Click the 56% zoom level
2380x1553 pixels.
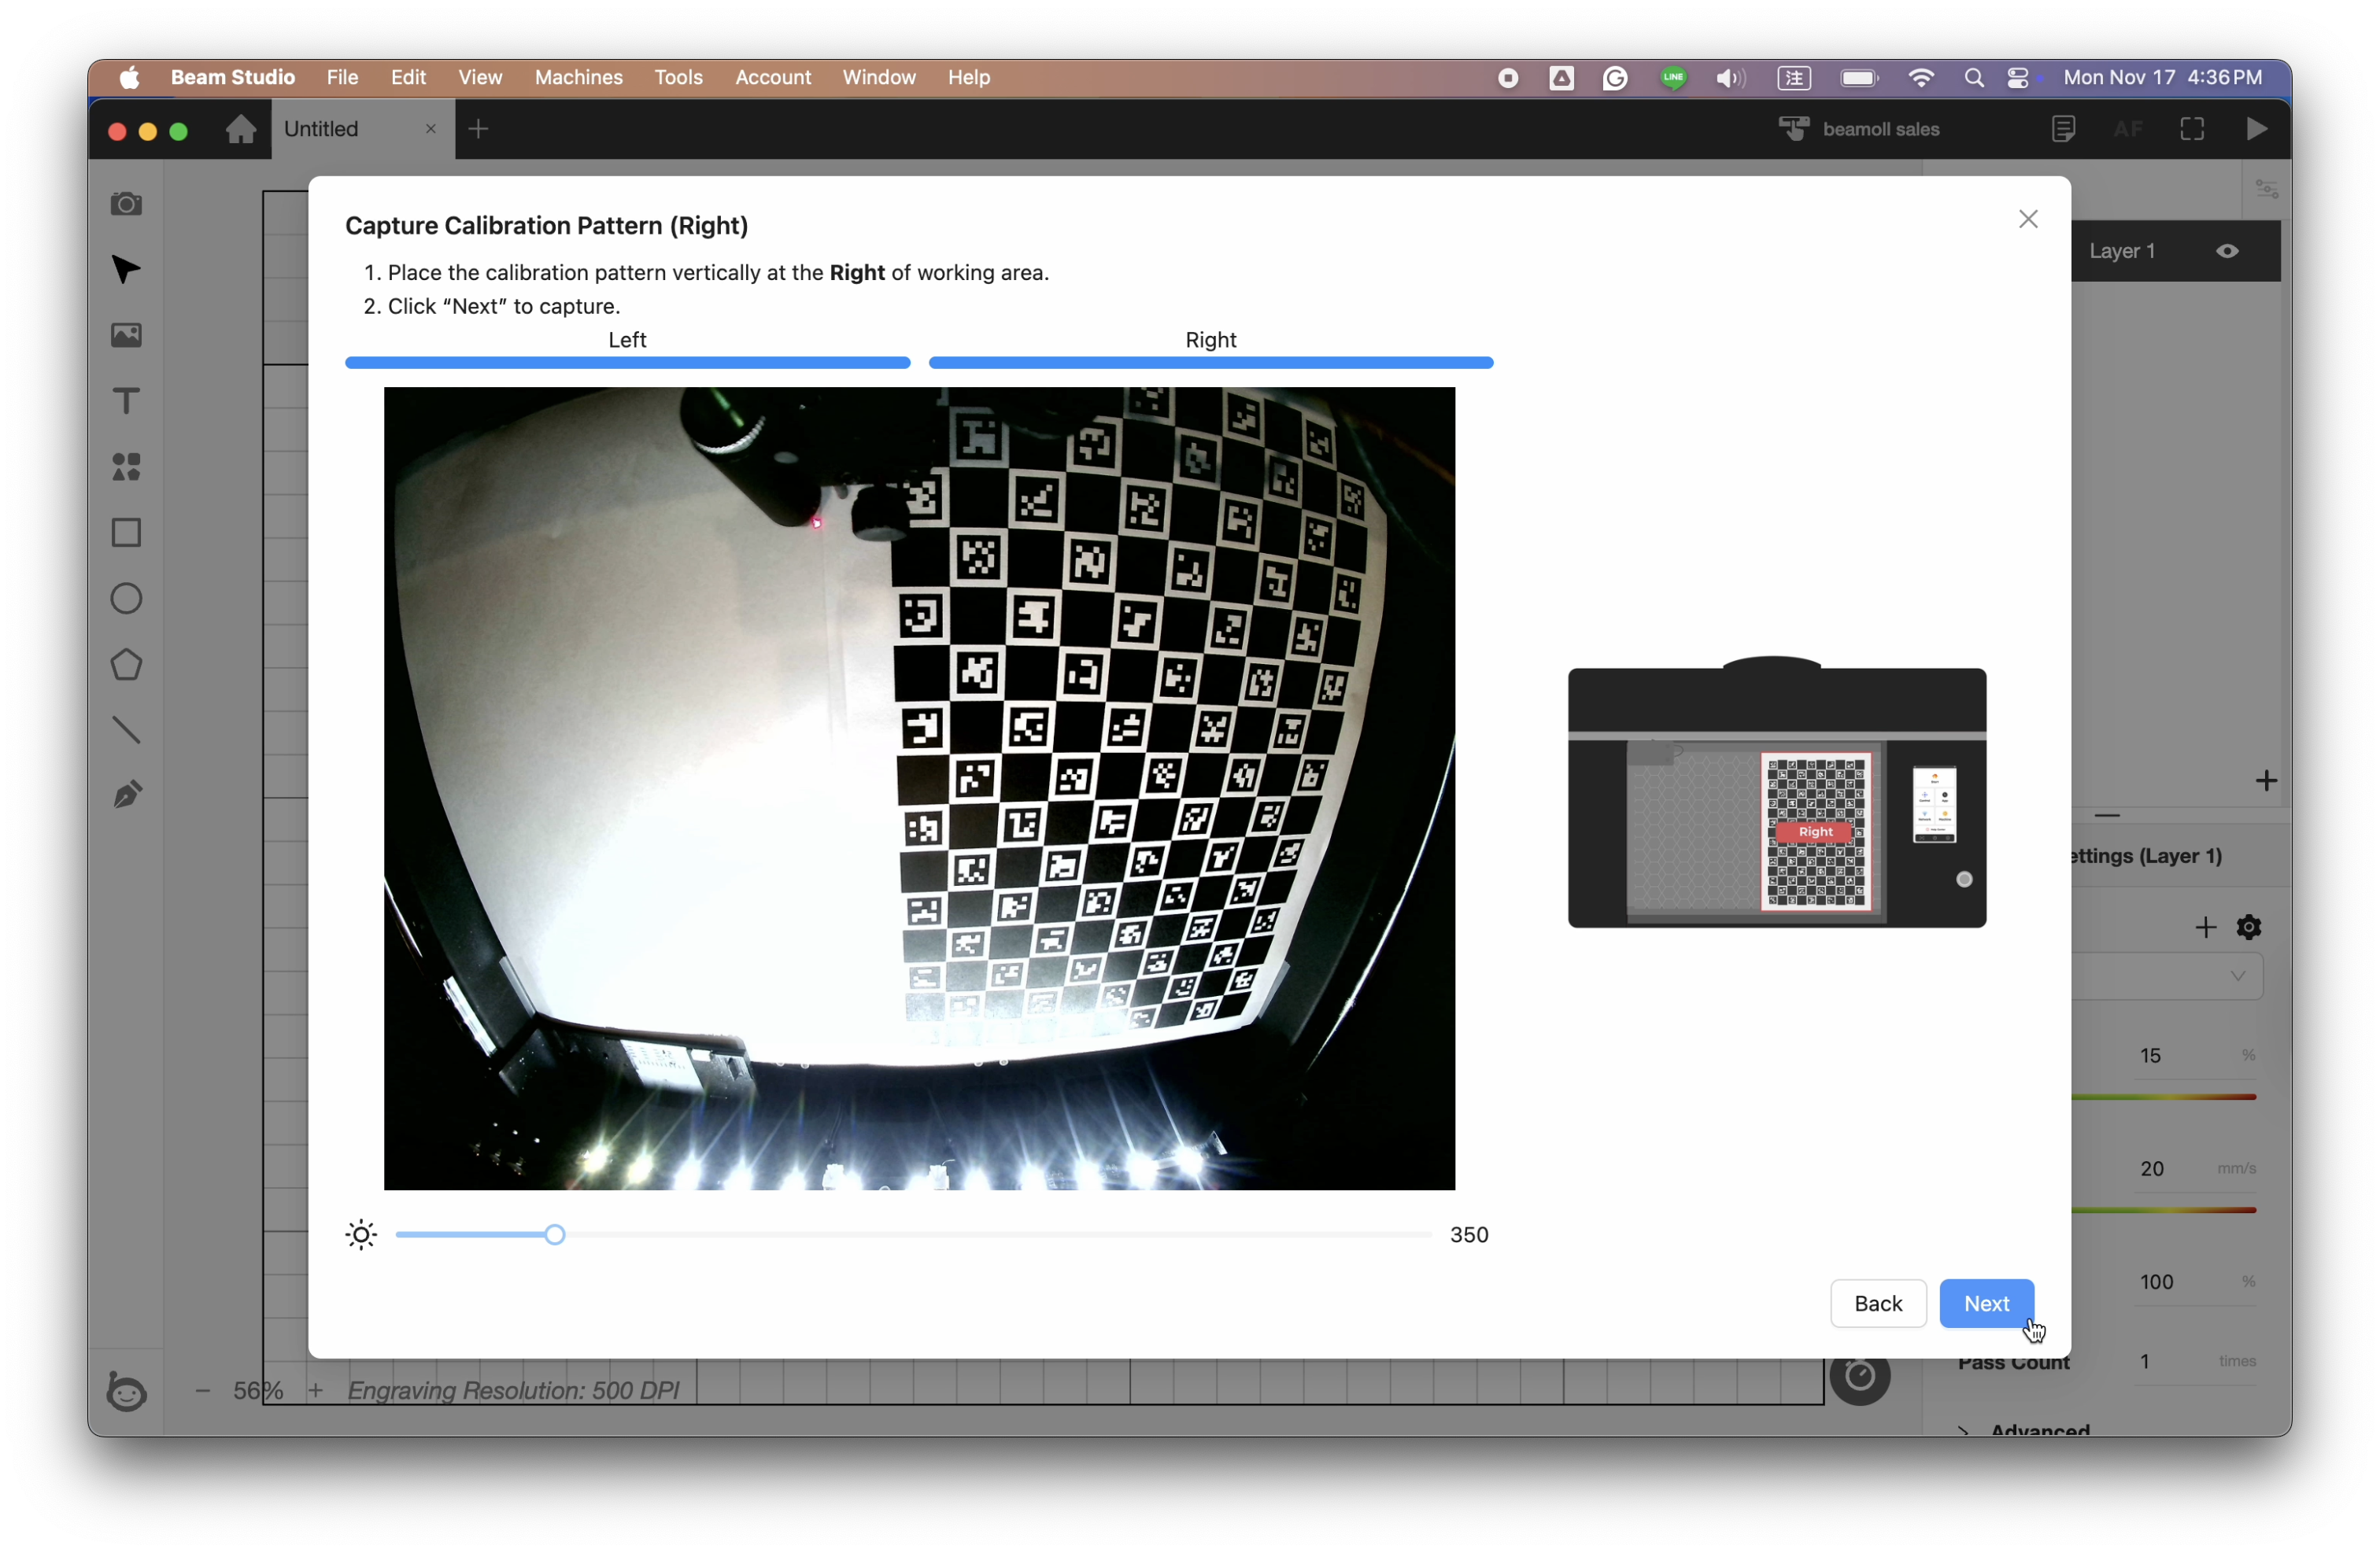point(258,1390)
